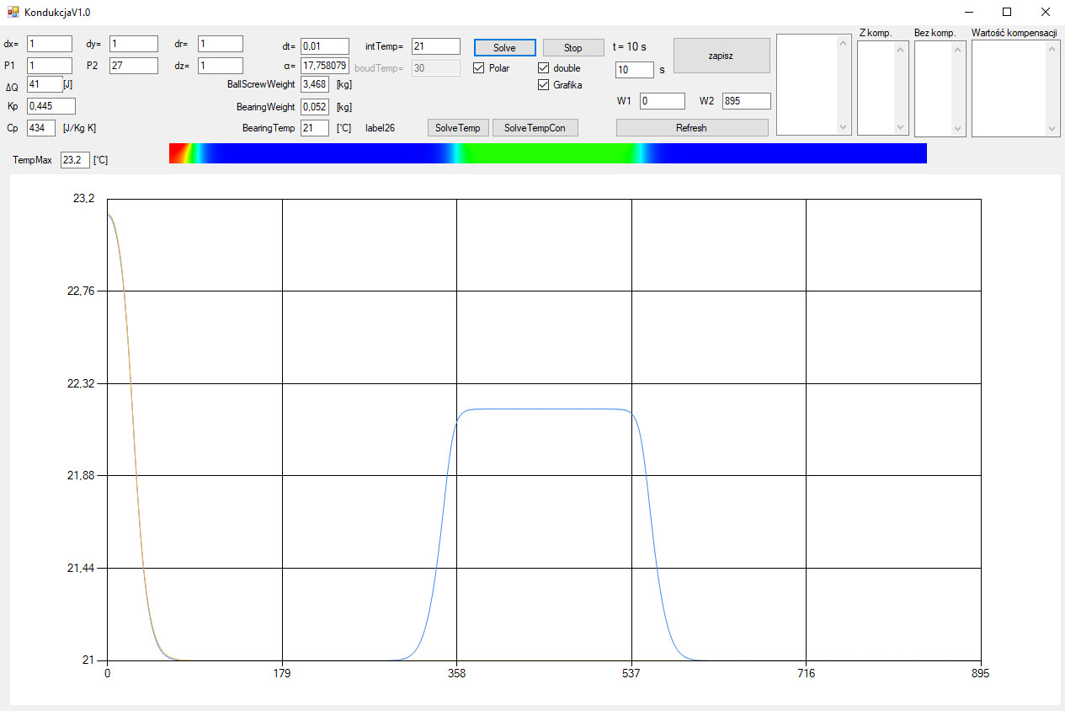Click the α field with value 17,758079
Viewport: 1065px width, 711px height.
tap(325, 66)
